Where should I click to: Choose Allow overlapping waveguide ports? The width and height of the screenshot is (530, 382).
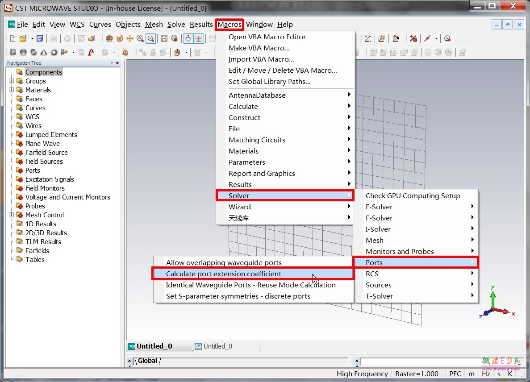coord(253,262)
